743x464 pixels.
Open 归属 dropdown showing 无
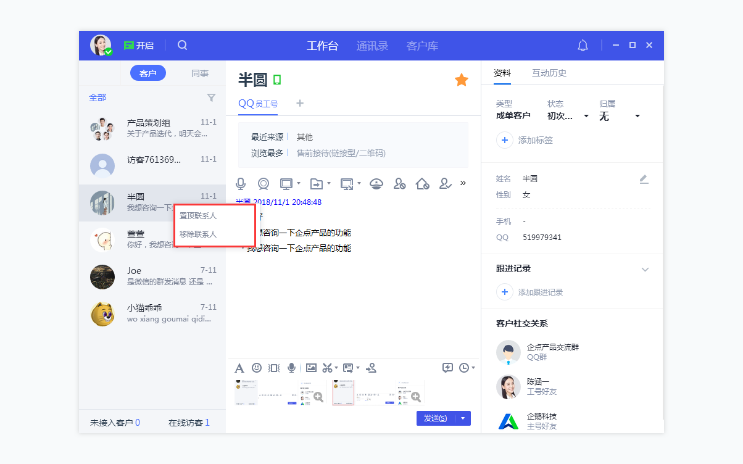point(620,116)
